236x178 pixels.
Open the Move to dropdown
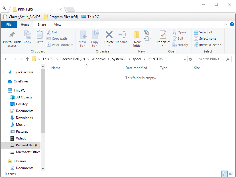83,39
